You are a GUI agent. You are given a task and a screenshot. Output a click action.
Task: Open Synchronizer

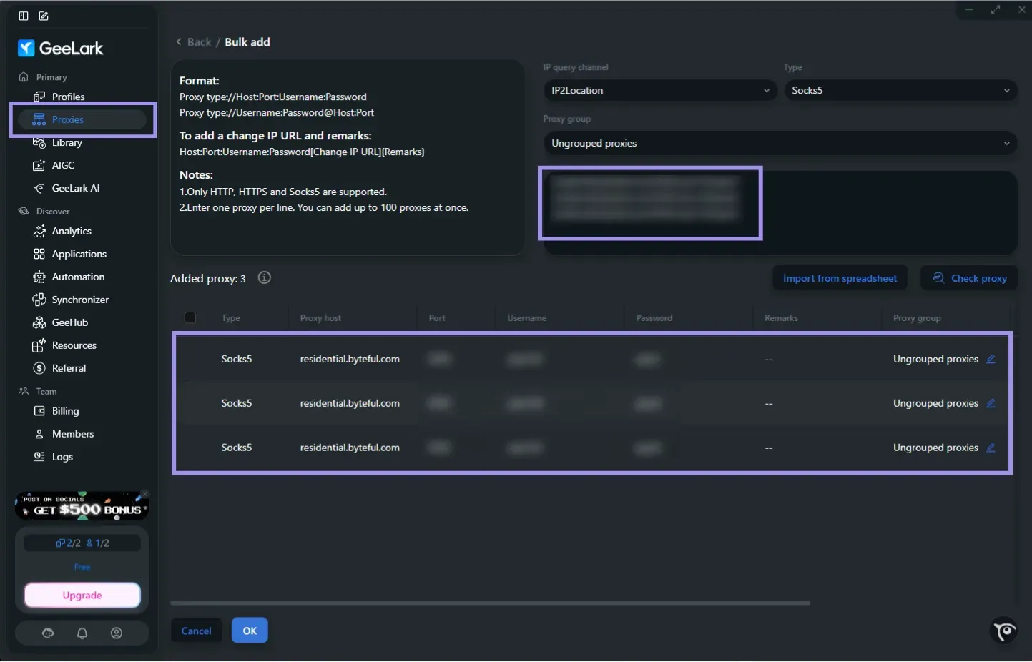(80, 300)
